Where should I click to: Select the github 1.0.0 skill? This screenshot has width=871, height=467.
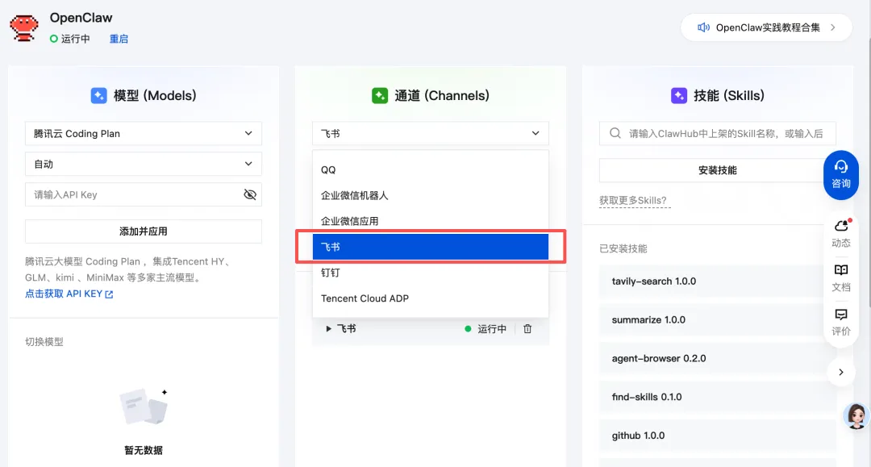717,436
